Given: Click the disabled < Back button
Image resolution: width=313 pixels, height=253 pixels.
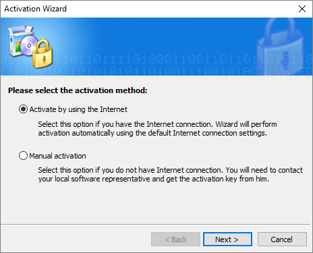Looking at the screenshot, I should point(175,240).
